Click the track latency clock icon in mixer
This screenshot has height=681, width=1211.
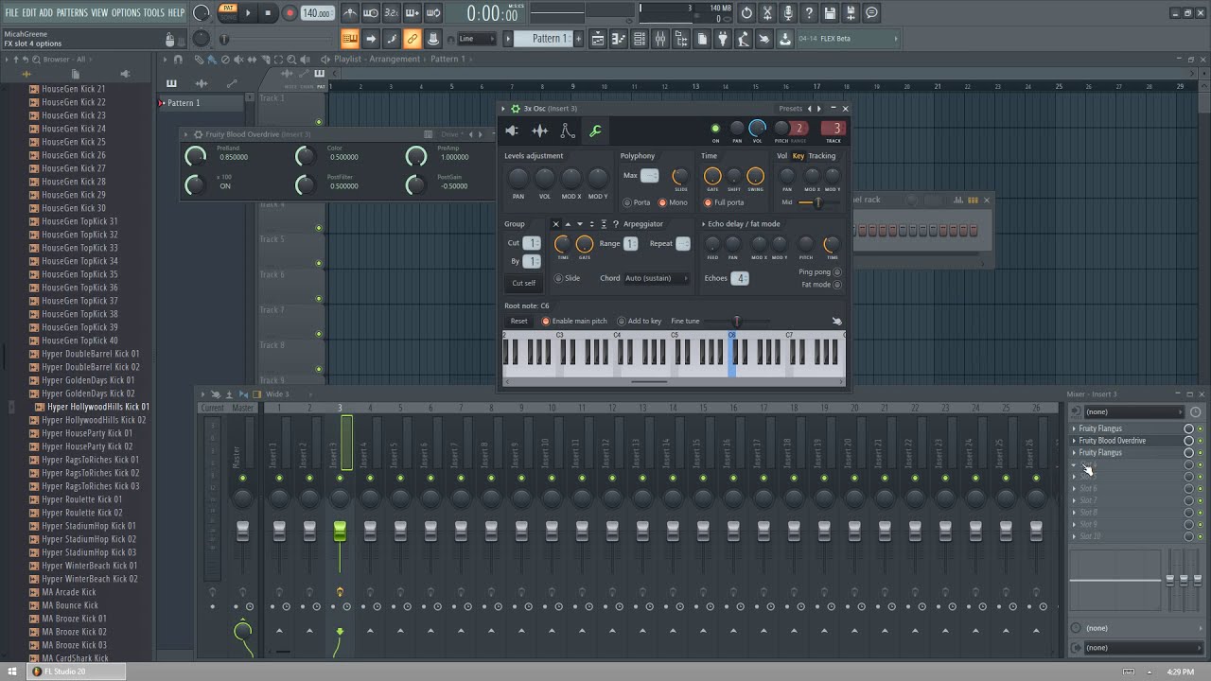click(x=1195, y=411)
